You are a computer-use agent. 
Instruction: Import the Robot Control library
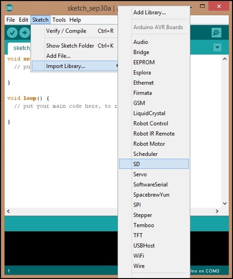coord(154,124)
